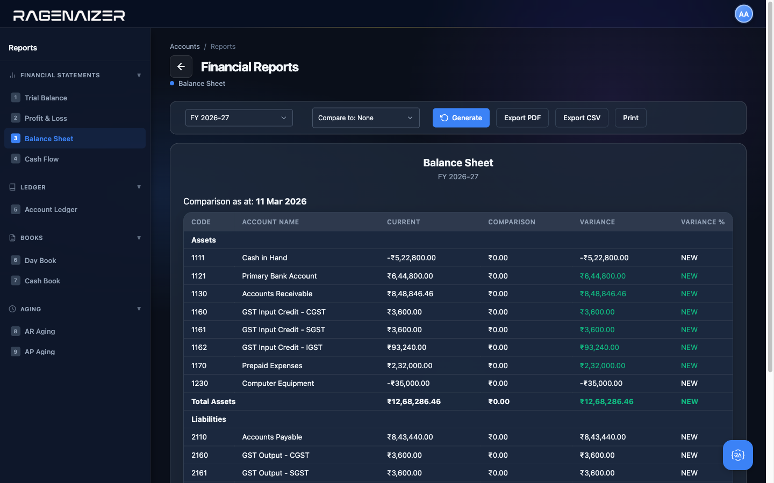Click the 11 Mar 2026 comparison date
The image size is (774, 483).
(281, 202)
